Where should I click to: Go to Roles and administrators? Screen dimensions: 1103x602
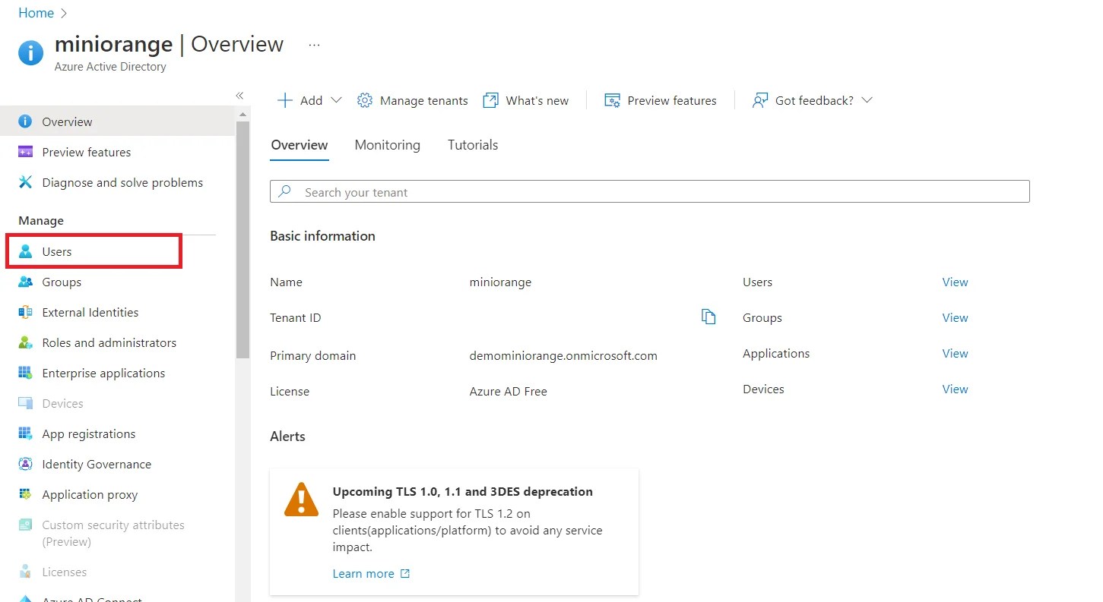click(x=107, y=342)
